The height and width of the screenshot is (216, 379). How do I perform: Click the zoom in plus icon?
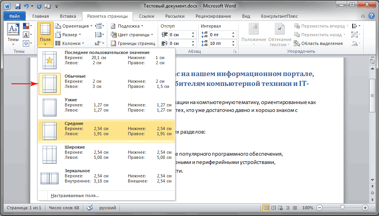coord(365,208)
